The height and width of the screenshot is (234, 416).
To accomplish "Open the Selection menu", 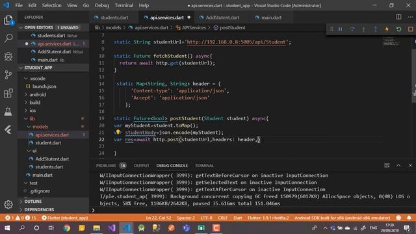I will tap(51, 5).
